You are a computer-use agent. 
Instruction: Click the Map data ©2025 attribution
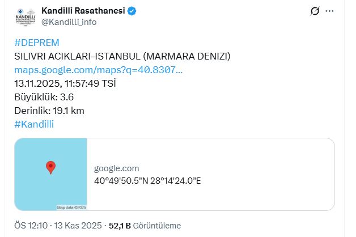(70, 207)
